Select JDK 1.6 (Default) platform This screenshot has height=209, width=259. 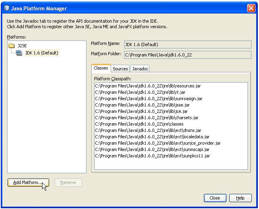42,53
